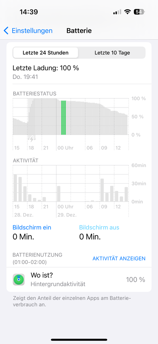Select the tallest activity bar at 15
Viewport: 158px width, 344px height.
(x=15, y=188)
